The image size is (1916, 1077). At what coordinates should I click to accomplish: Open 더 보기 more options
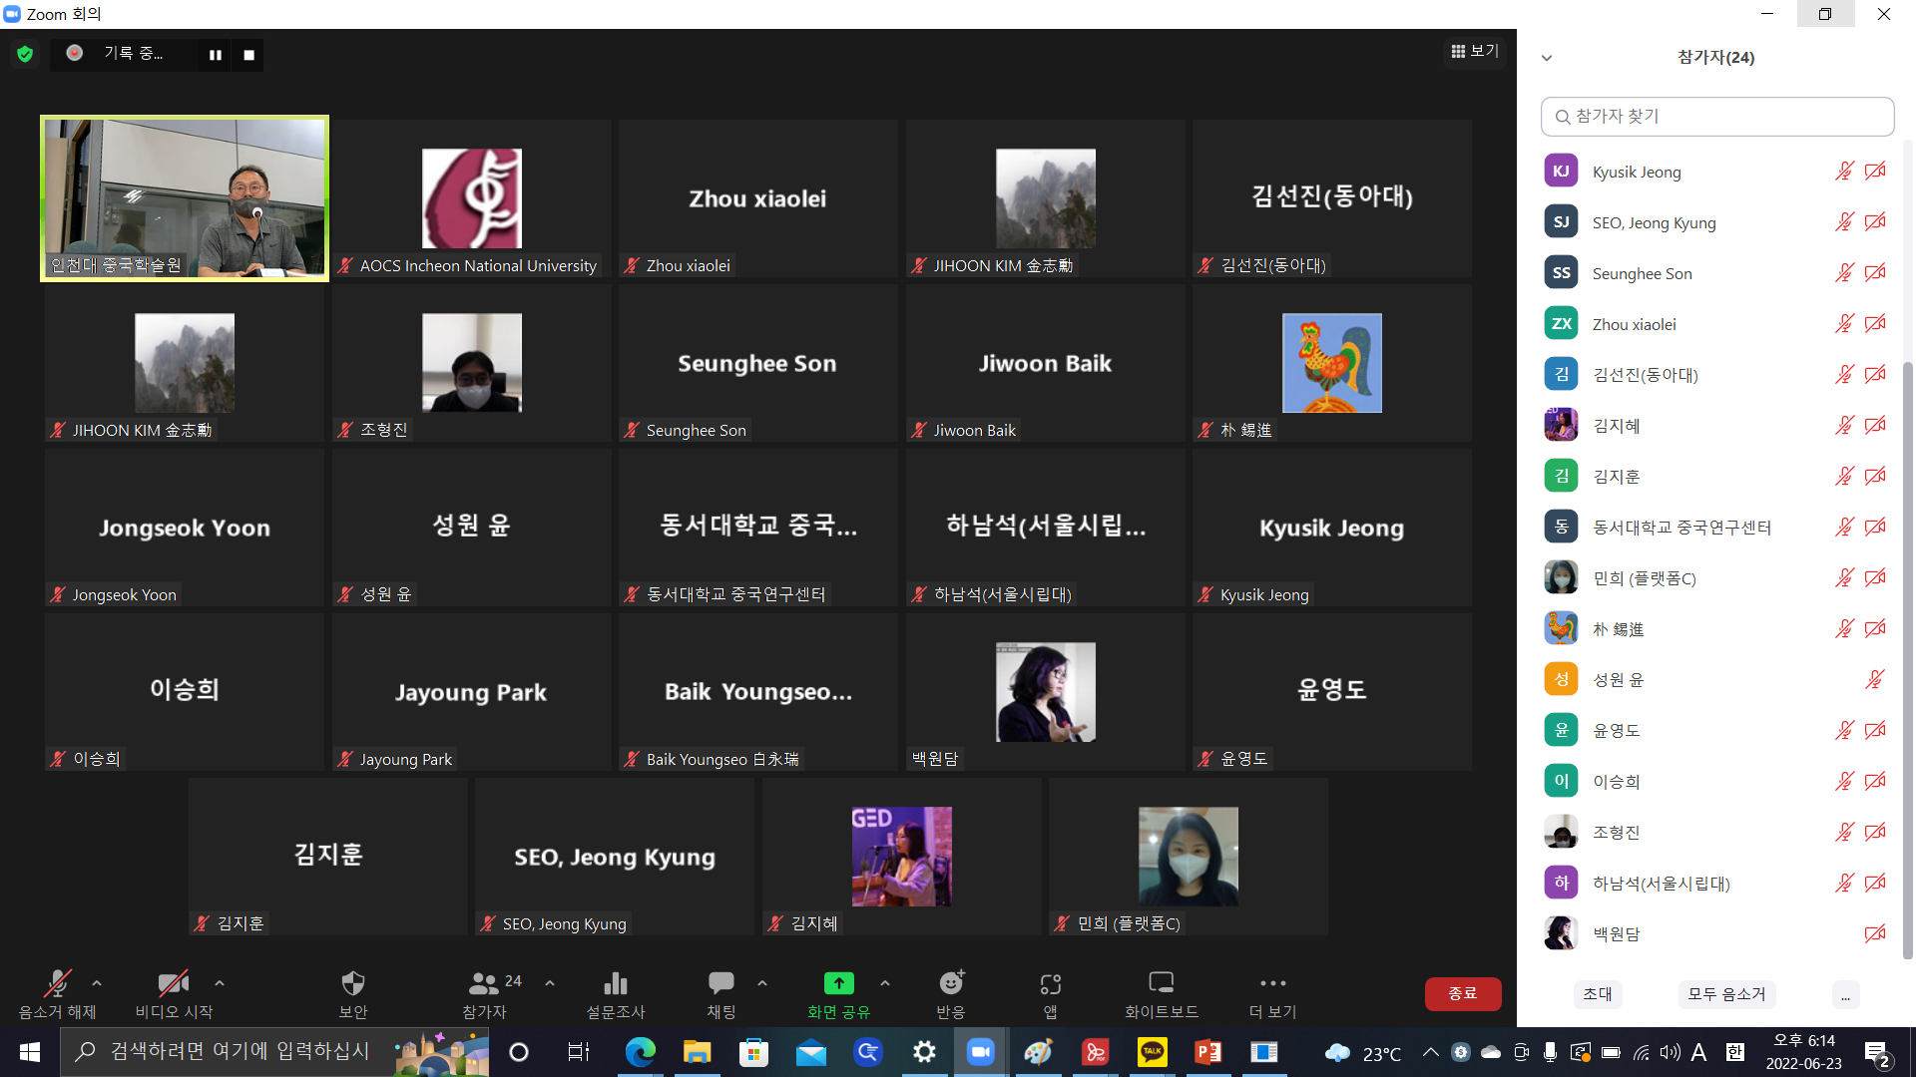pos(1273,994)
